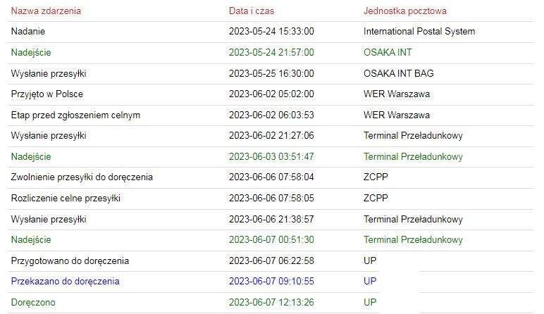Click the 'UP' unit in Doręczono row

click(370, 302)
